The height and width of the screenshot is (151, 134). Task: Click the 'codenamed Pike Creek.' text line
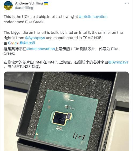[x=24, y=22]
